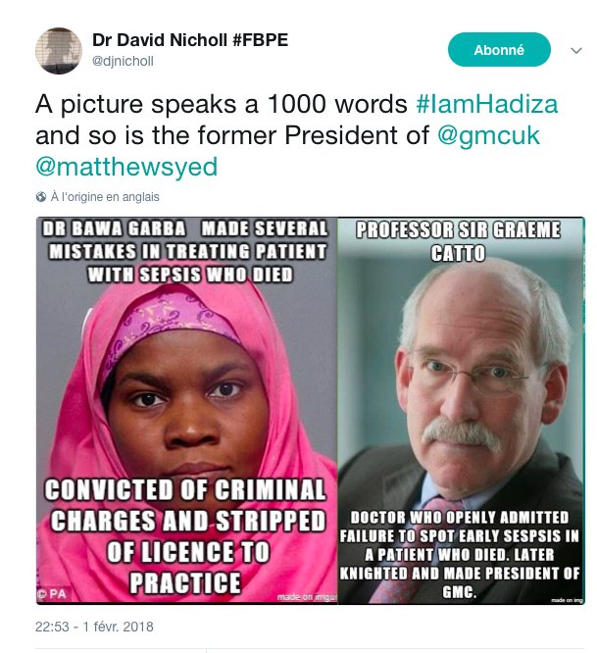Click the 'À l'origine en anglais' translation note

click(105, 196)
